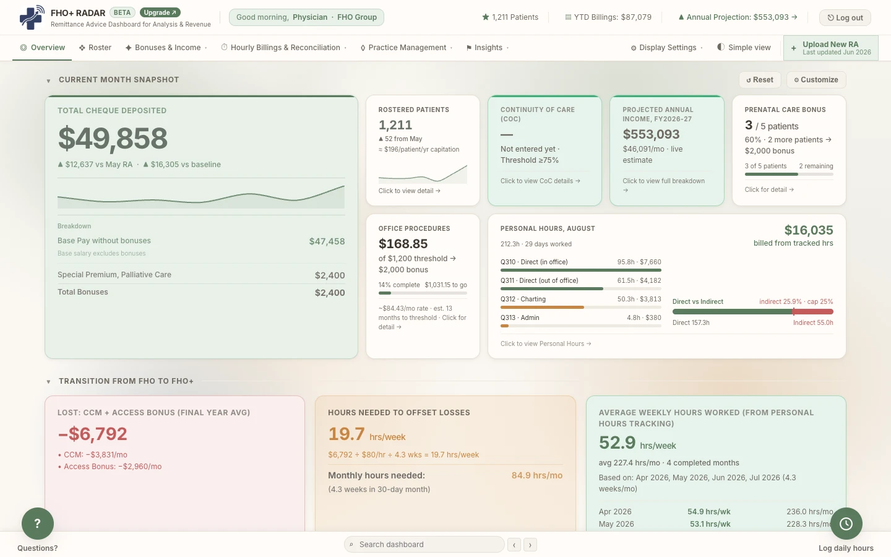Screen dimensions: 891x557
Task: Open the Insights dropdown menu
Action: [488, 48]
